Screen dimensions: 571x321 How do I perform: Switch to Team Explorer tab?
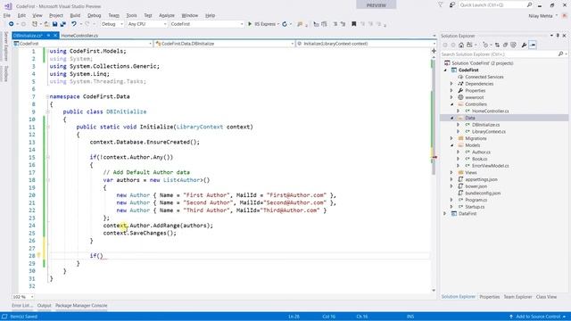517,297
